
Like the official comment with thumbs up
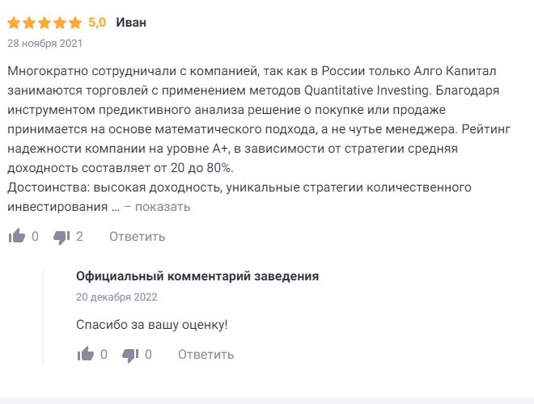[x=85, y=354]
